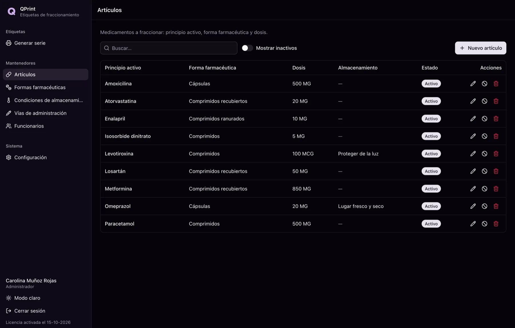The height and width of the screenshot is (328, 515).
Task: Click the Estado column header
Action: (x=429, y=68)
